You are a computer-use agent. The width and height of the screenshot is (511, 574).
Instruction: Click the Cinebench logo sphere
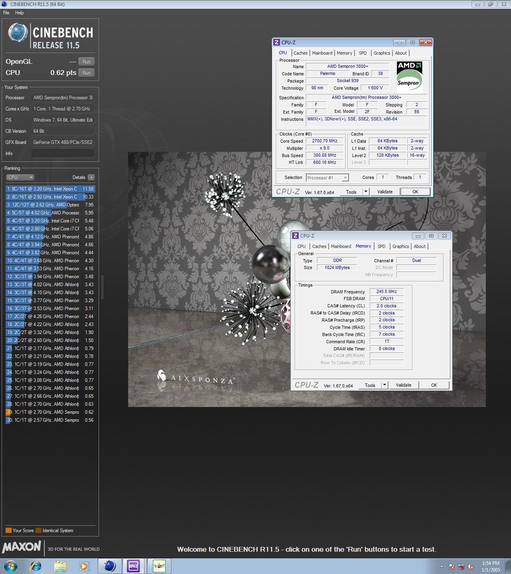18,33
